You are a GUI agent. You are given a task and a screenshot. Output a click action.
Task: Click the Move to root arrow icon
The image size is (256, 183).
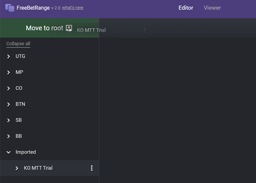click(69, 28)
